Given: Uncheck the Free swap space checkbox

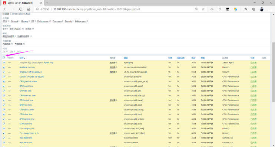Looking at the screenshot, I should point(4,129).
